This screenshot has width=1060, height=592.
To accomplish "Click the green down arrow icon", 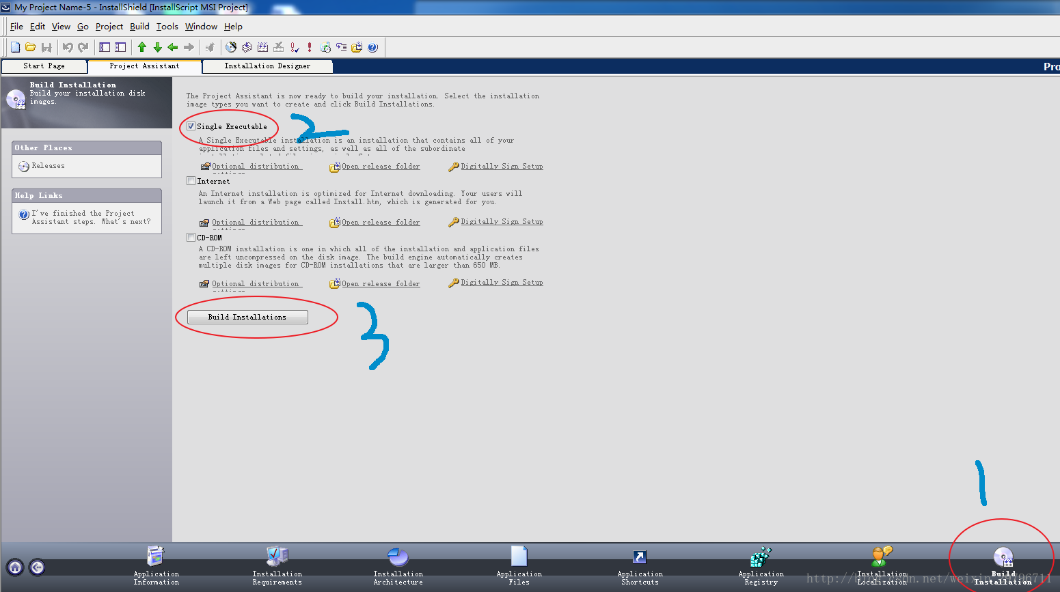I will point(158,47).
